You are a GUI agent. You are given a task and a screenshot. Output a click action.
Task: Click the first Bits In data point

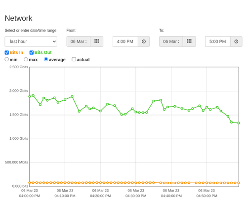click(30, 183)
